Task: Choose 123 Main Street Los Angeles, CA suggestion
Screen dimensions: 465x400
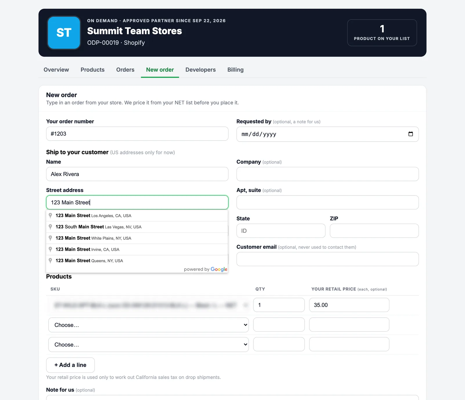Action: pyautogui.click(x=137, y=216)
